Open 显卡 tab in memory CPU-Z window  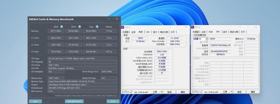click(x=155, y=32)
